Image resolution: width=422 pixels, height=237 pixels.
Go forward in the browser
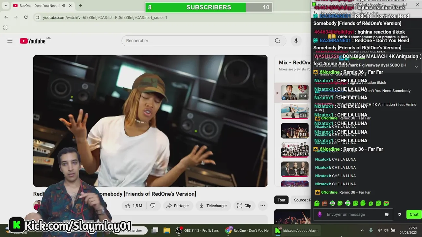click(x=16, y=17)
